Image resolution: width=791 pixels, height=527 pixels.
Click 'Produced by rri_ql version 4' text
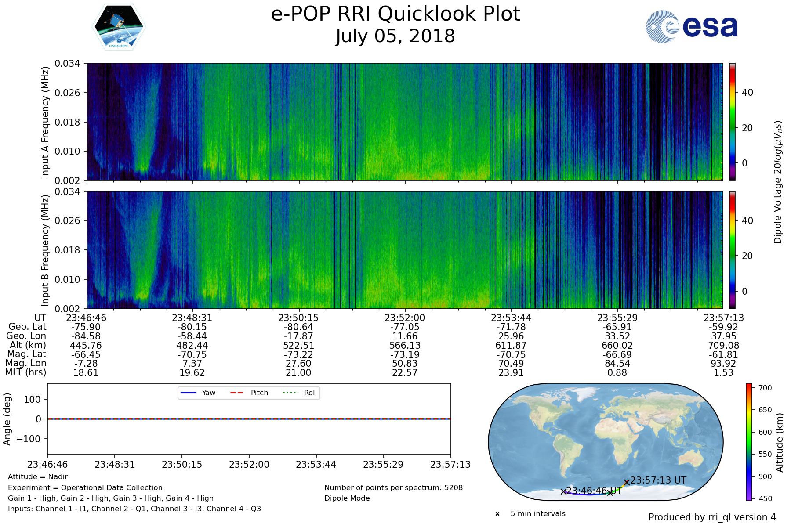pyautogui.click(x=712, y=517)
